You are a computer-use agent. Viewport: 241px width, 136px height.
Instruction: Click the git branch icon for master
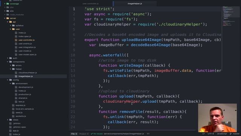click(x=230, y=134)
